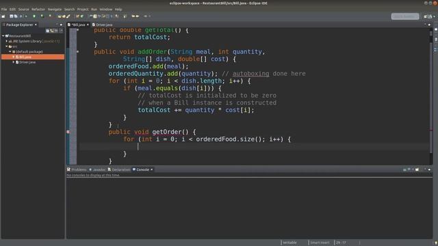Open the Search menu
The width and height of the screenshot is (438, 246).
pyautogui.click(x=70, y=9)
